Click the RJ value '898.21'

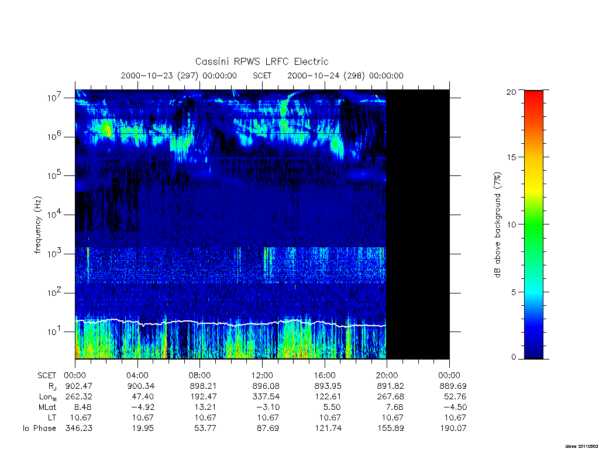[x=203, y=386]
